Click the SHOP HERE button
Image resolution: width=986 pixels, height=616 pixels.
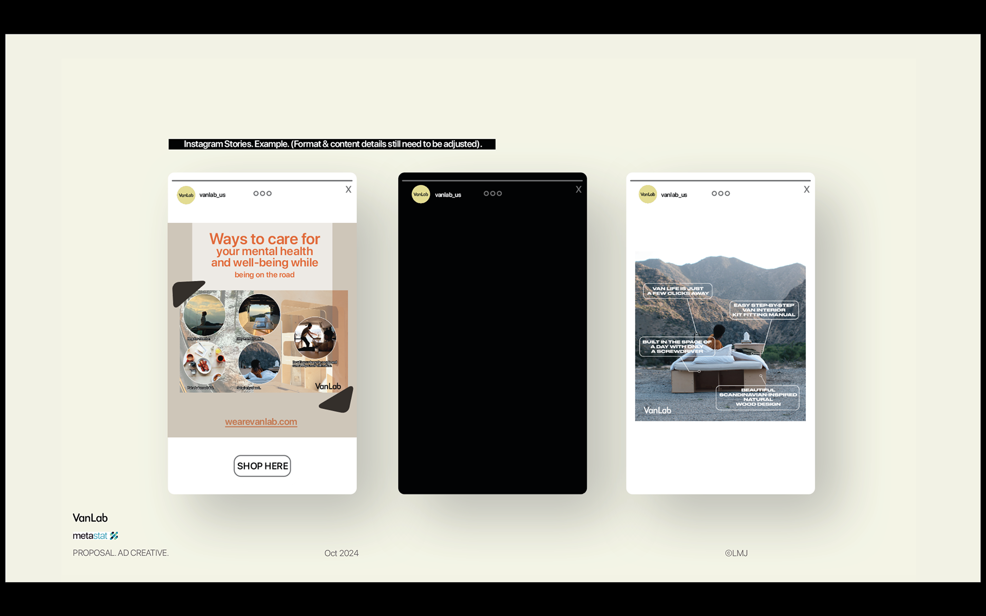pos(262,466)
